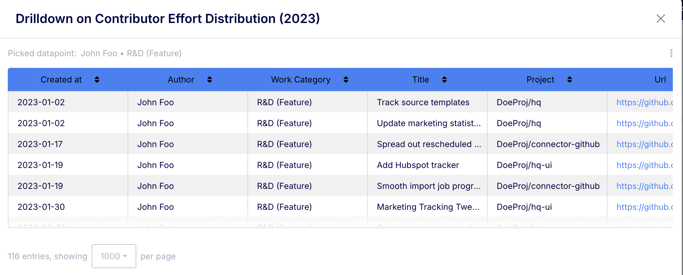Image resolution: width=683 pixels, height=275 pixels.
Task: Toggle Title column sort direction
Action: click(x=444, y=80)
